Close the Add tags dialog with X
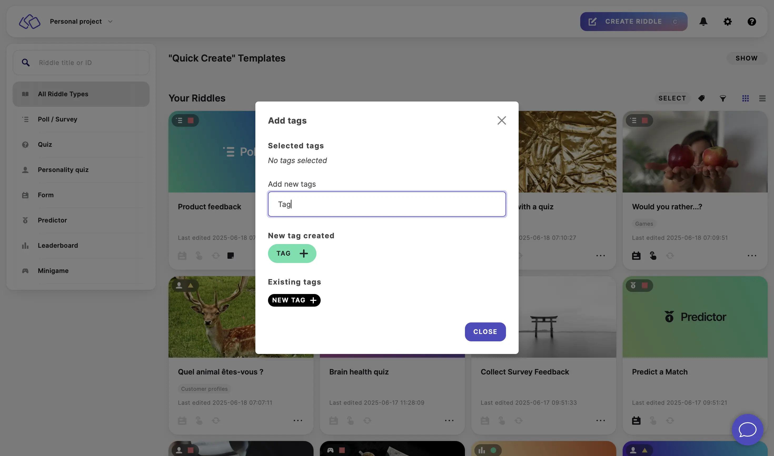 coord(502,120)
